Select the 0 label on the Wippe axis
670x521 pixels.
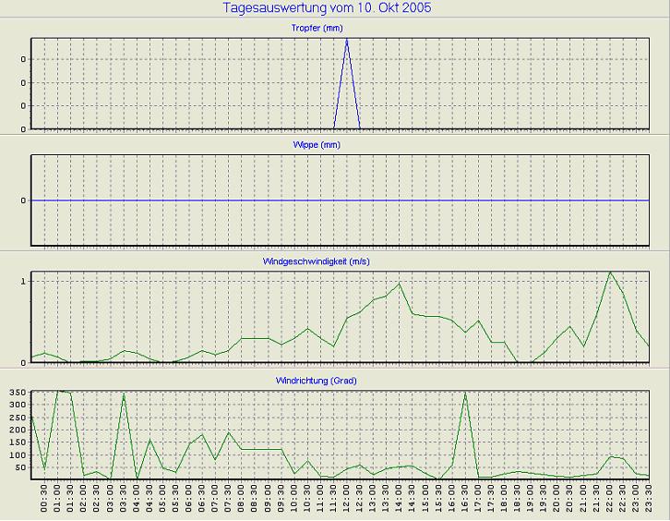tap(24, 200)
